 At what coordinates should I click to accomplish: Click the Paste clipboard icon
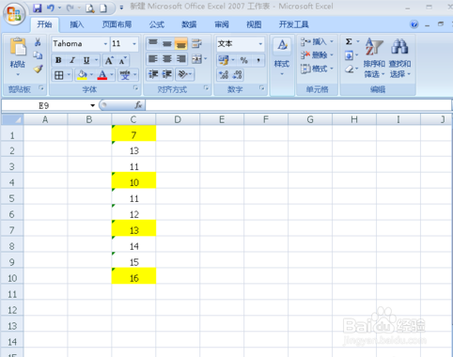pos(18,47)
